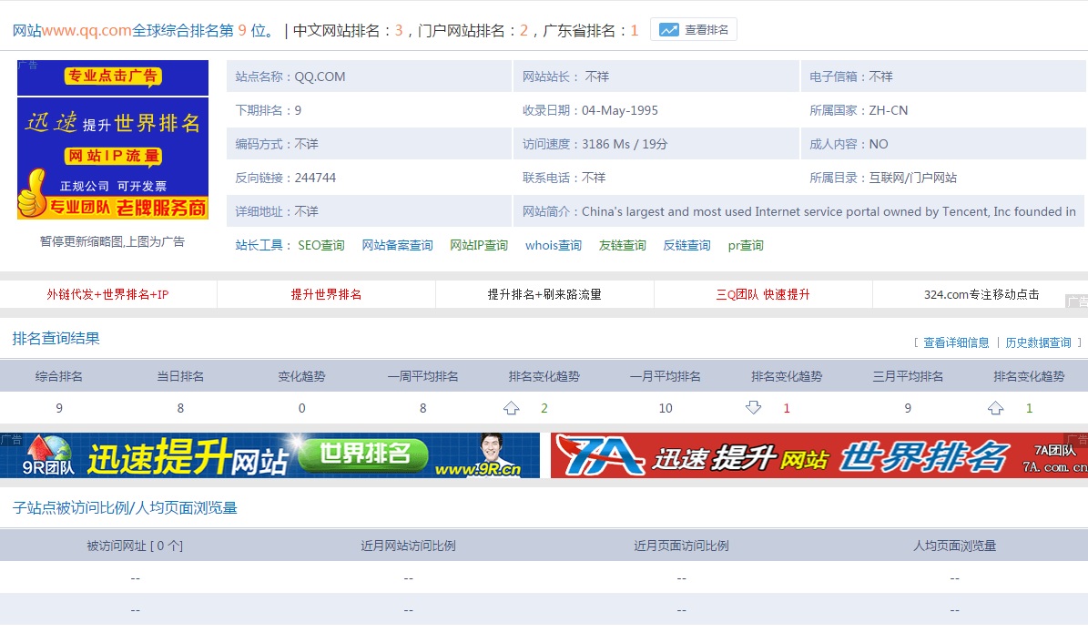Image resolution: width=1088 pixels, height=633 pixels.
Task: Click the 反链查询 link
Action: 686,246
